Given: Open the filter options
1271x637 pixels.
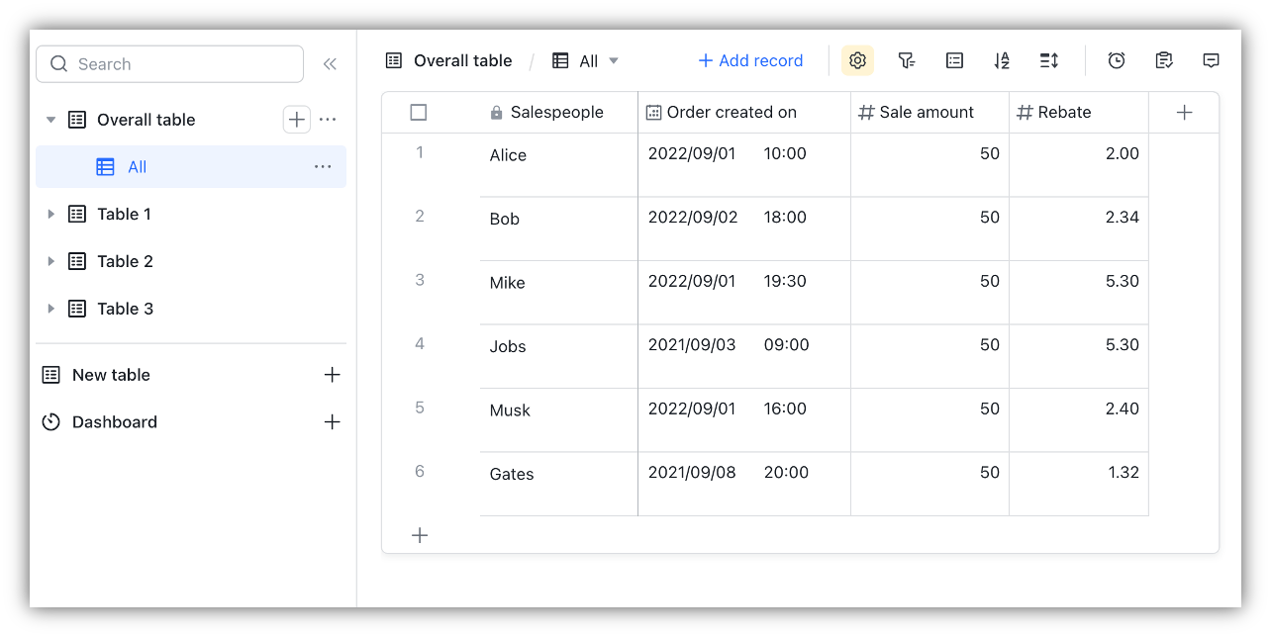Looking at the screenshot, I should tap(906, 60).
